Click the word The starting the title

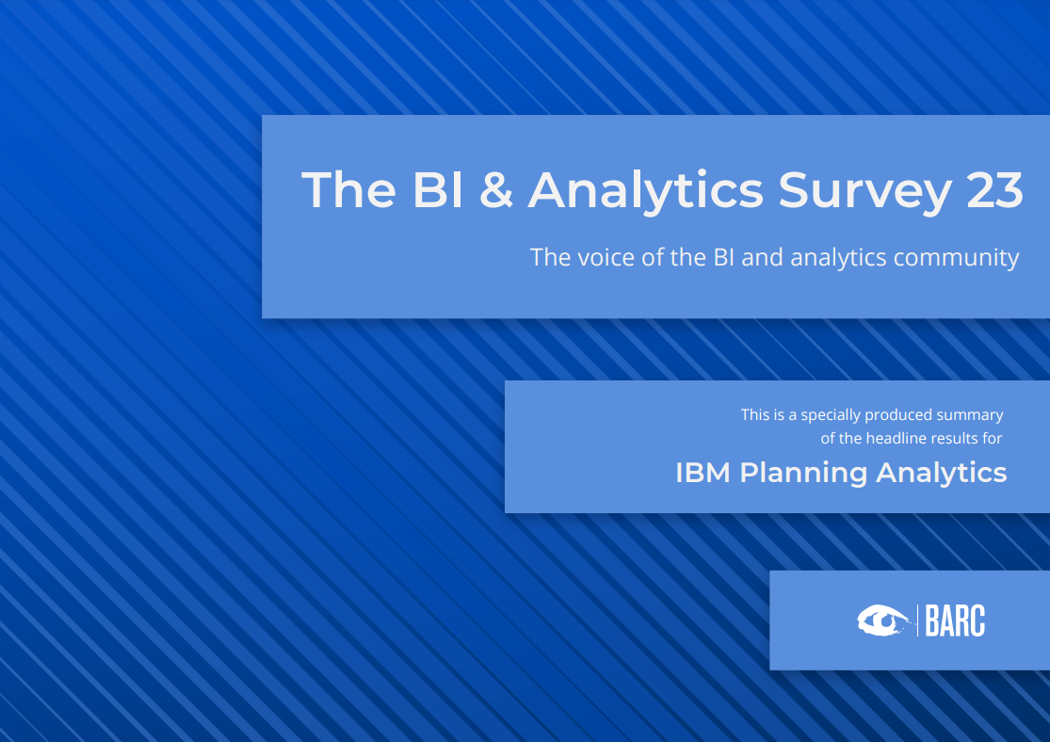[x=348, y=189]
